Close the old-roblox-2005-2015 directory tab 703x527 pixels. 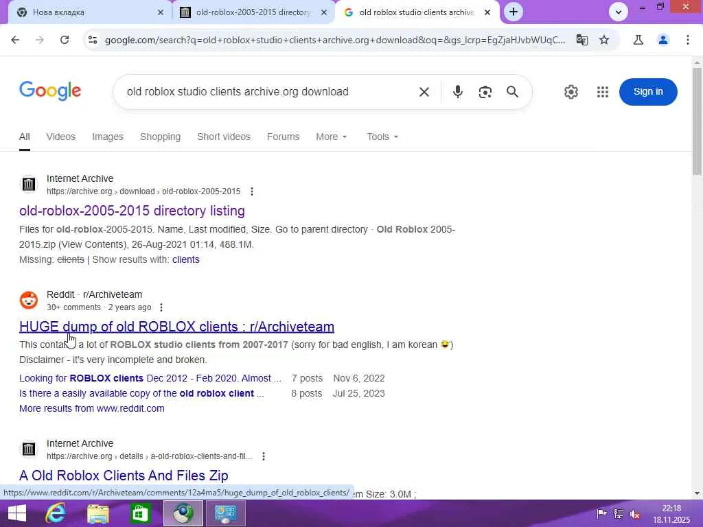click(x=324, y=12)
